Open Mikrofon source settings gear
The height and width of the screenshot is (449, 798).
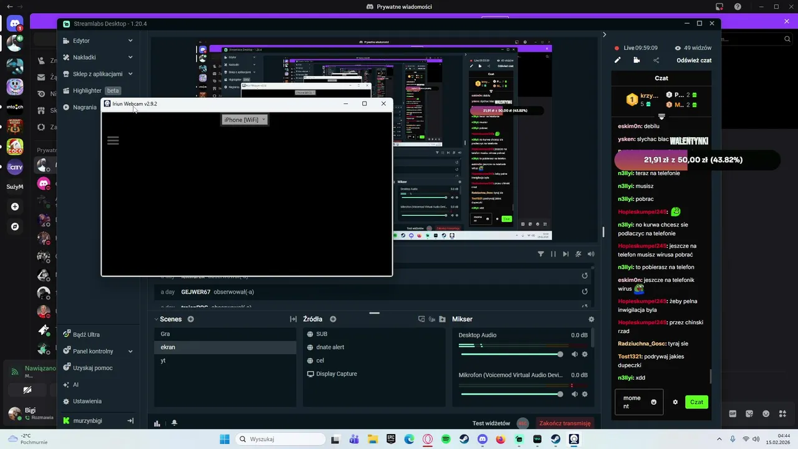pos(585,394)
